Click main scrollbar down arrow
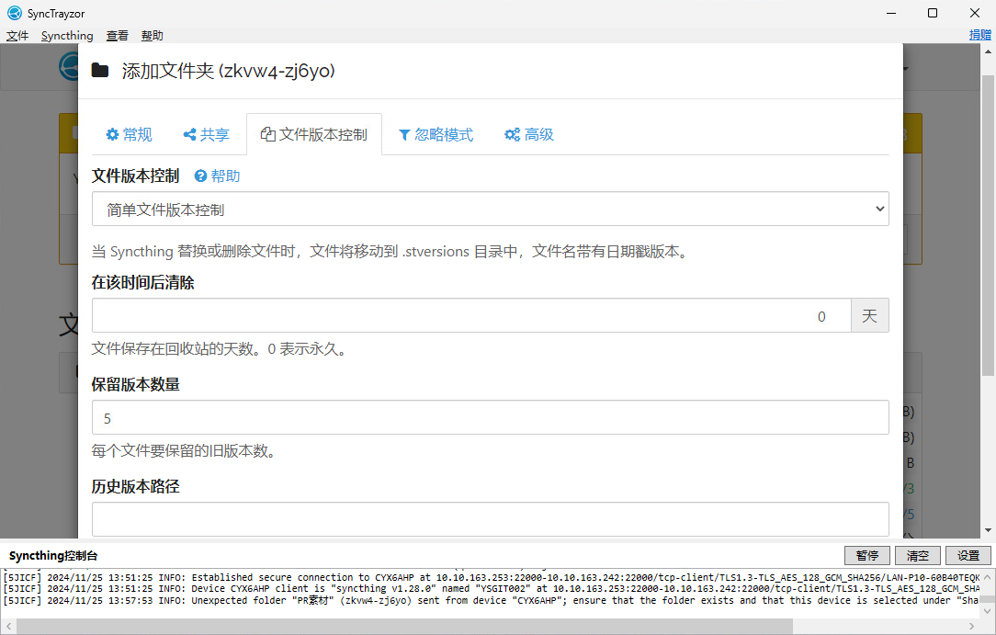The height and width of the screenshot is (635, 996). tap(988, 531)
